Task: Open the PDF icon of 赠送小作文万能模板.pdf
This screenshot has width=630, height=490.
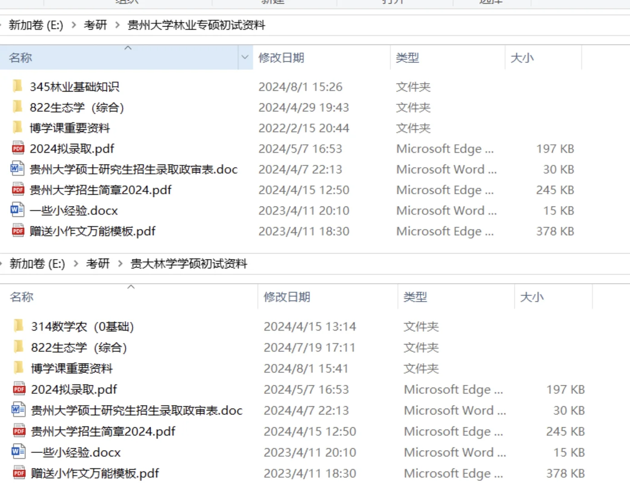Action: [17, 230]
